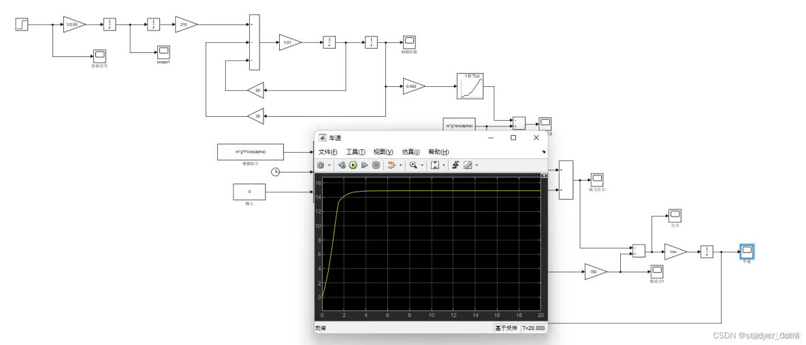Screen dimensions: 806x345
Task: Select two-input sum block before 阻力合力
Action: (x=566, y=180)
